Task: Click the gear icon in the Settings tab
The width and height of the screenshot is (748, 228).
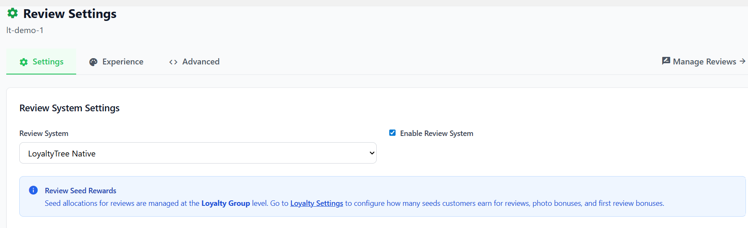Action: click(x=24, y=62)
